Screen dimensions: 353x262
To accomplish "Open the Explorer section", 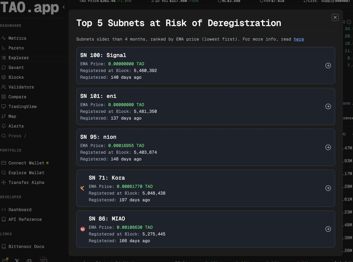I will pos(18,58).
